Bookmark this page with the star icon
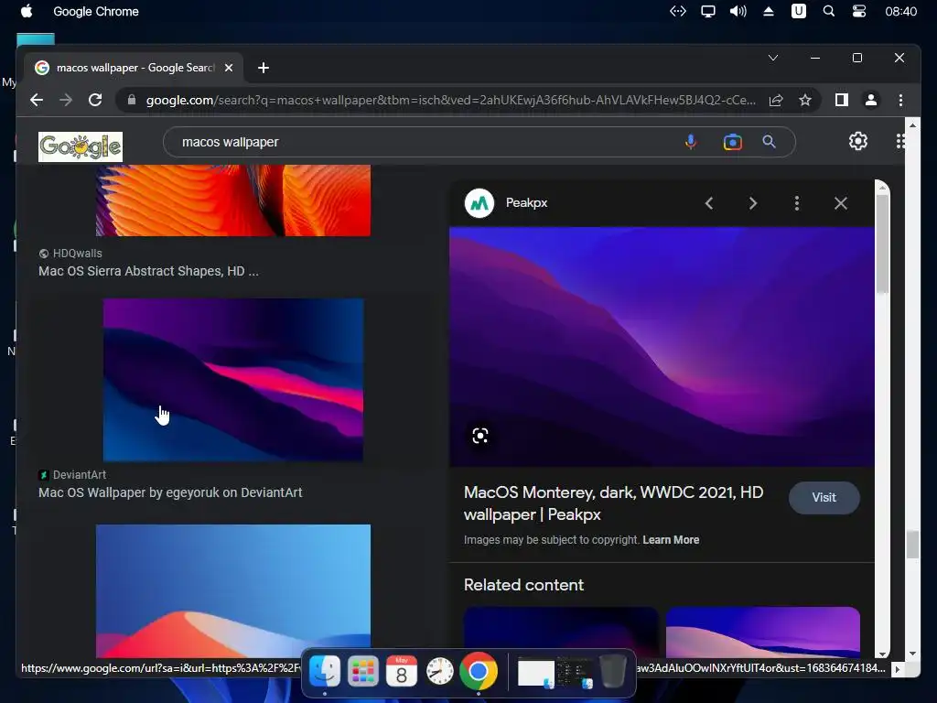Viewport: 937px width, 703px height. (805, 100)
